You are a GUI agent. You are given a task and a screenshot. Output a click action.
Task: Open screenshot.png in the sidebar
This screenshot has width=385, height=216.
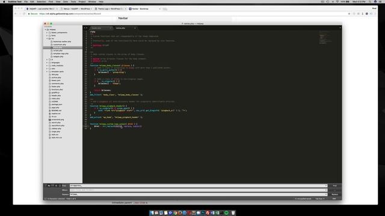click(x=58, y=119)
